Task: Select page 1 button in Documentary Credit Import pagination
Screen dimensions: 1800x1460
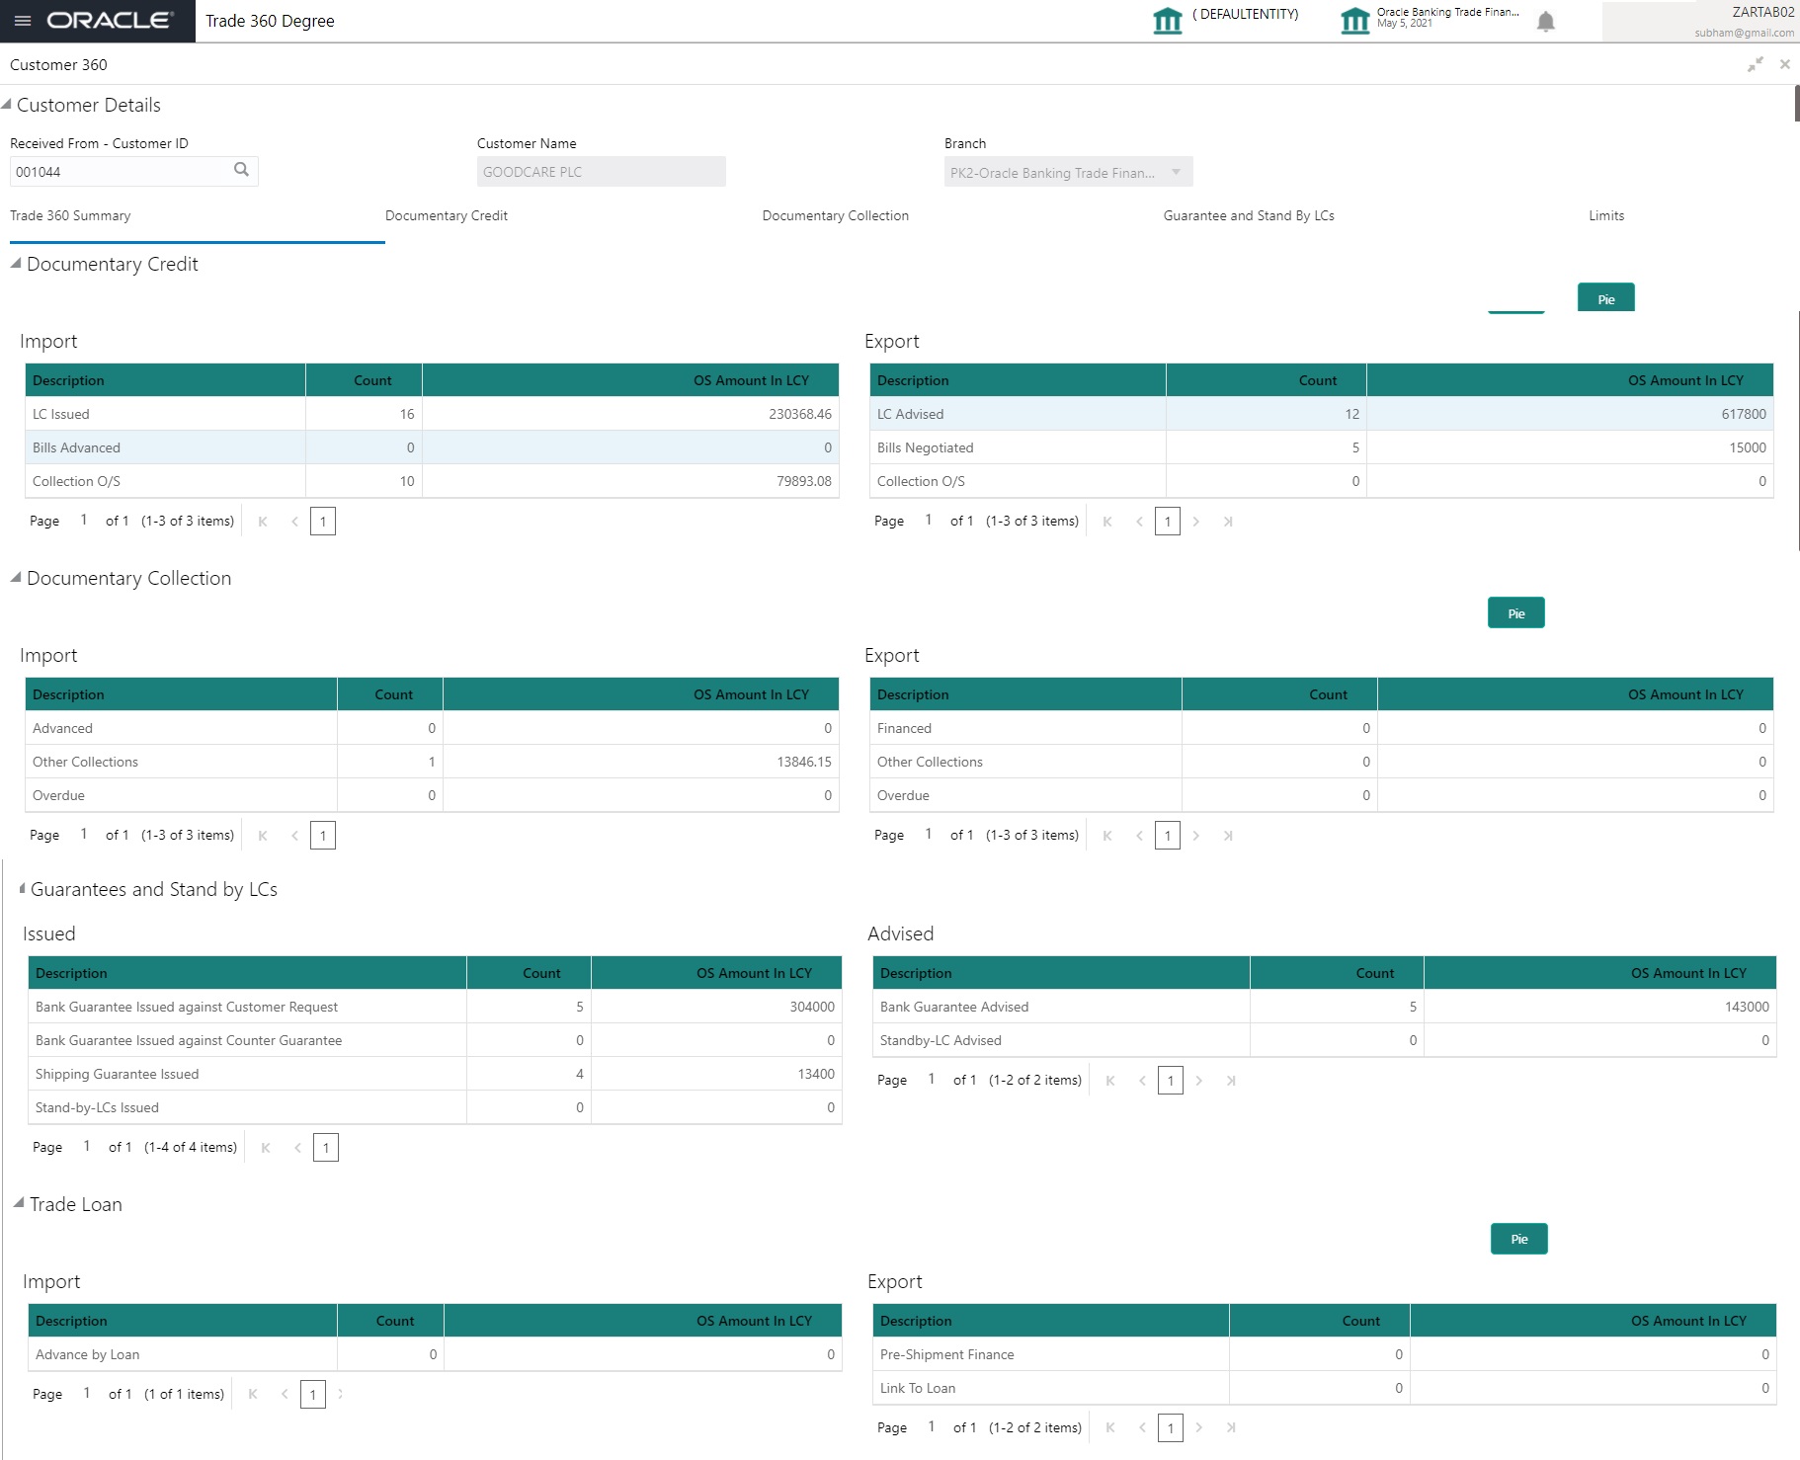Action: 323,522
